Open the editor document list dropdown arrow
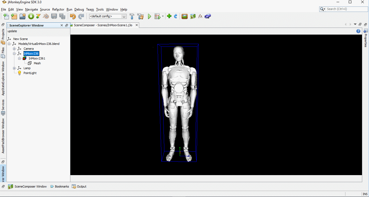Image resolution: width=369 pixels, height=197 pixels. 355,24
